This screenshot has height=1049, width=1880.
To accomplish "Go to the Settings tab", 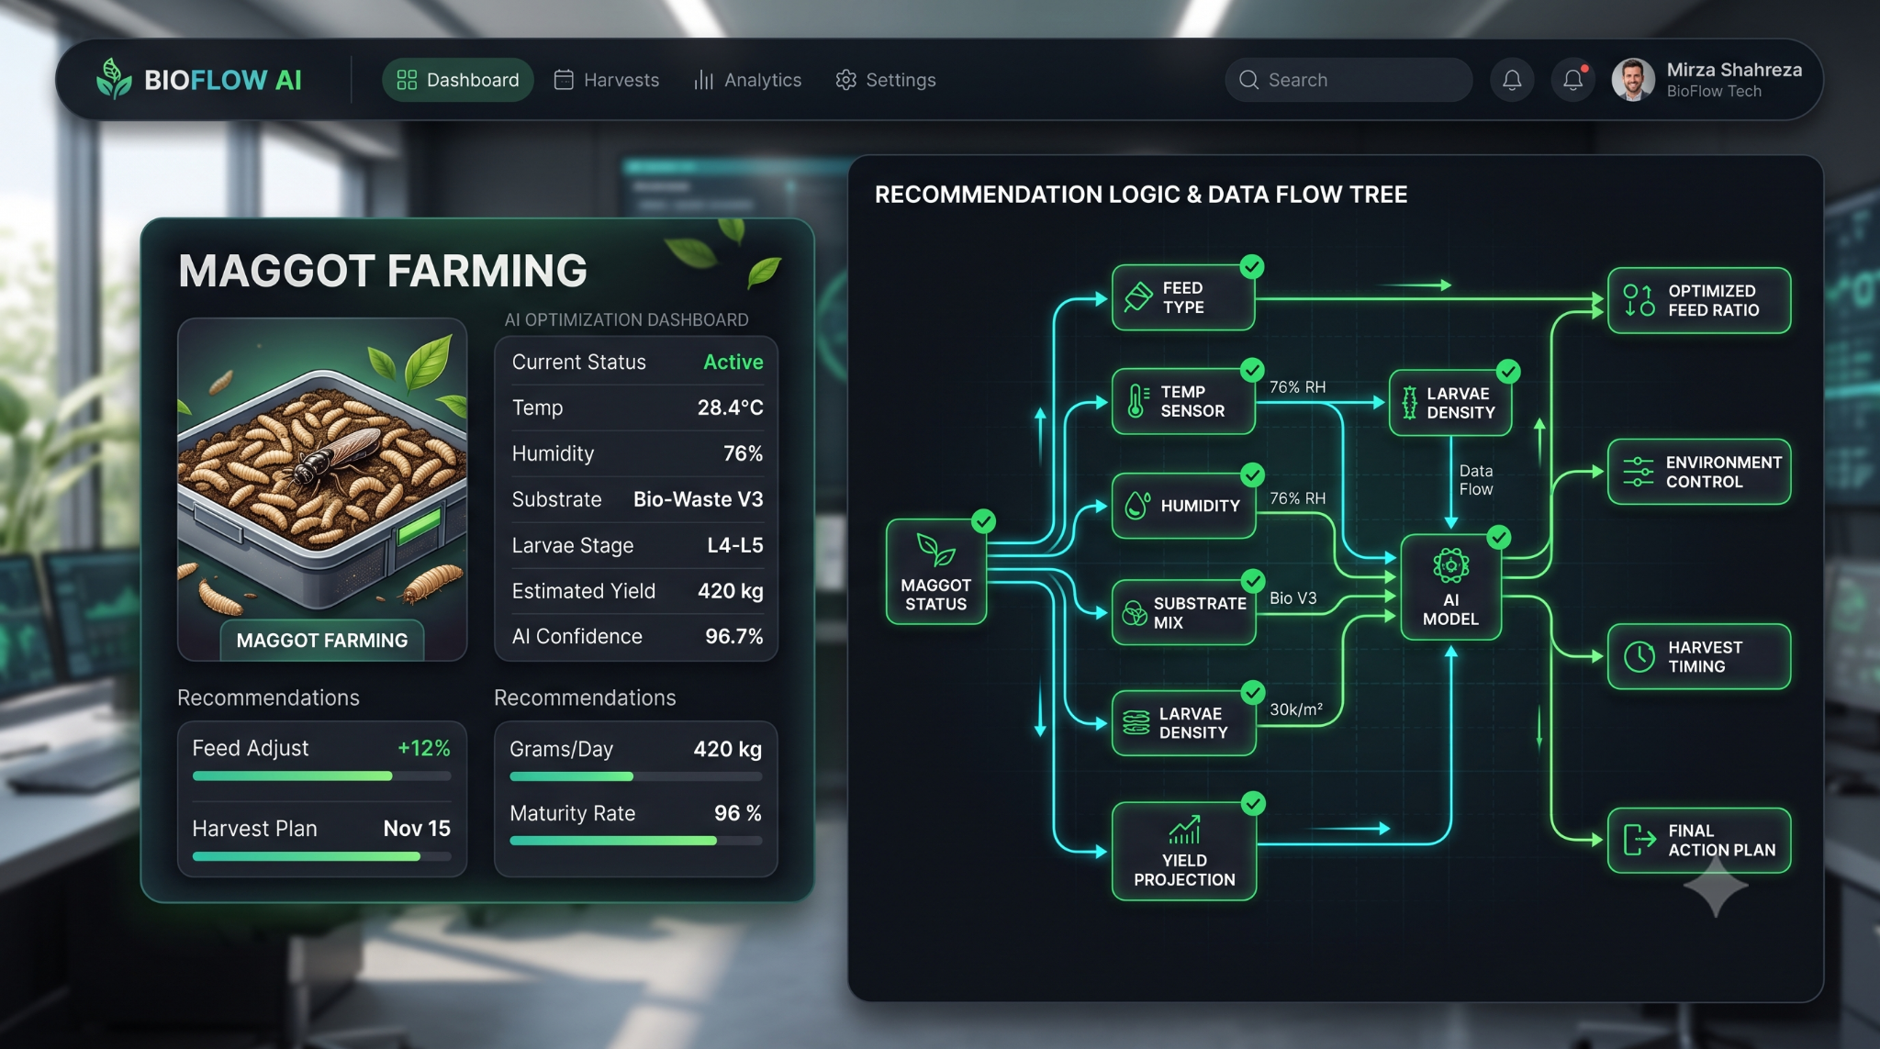I will click(x=886, y=80).
